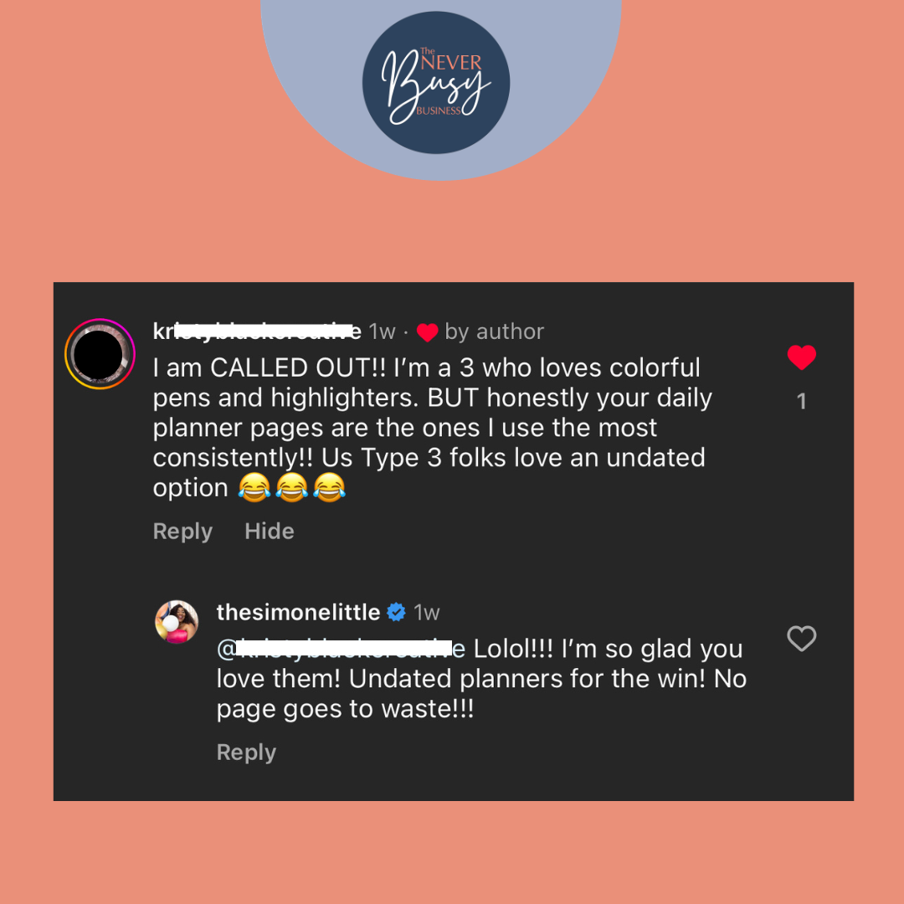This screenshot has width=904, height=904.
Task: Click the Never Busy Business logo
Action: click(x=436, y=82)
